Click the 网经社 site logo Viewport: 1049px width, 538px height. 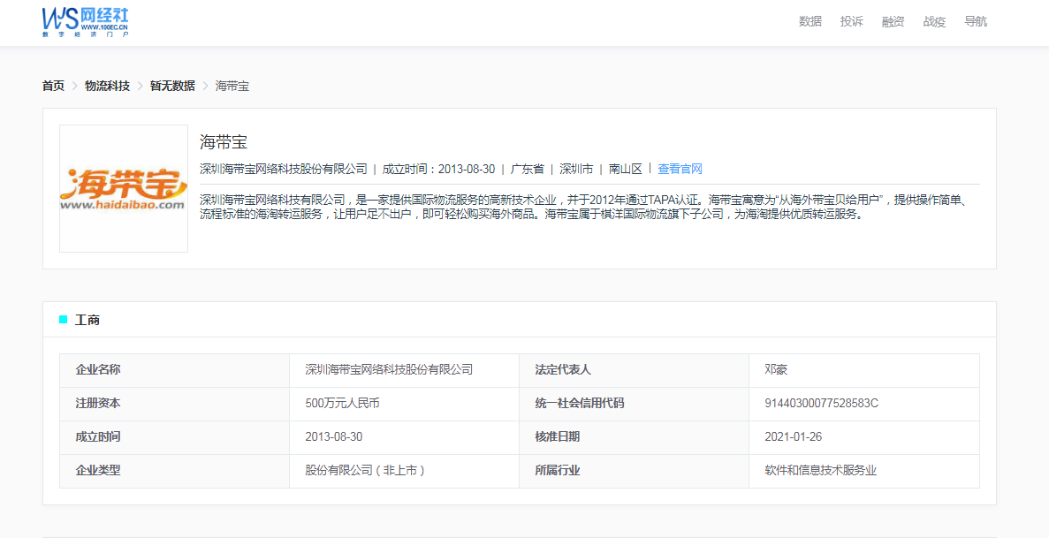(85, 22)
